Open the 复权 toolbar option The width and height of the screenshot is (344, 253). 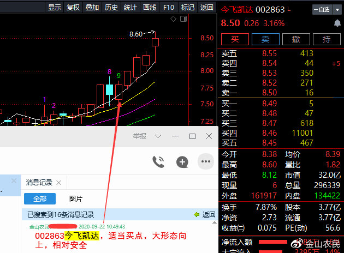pos(73,7)
